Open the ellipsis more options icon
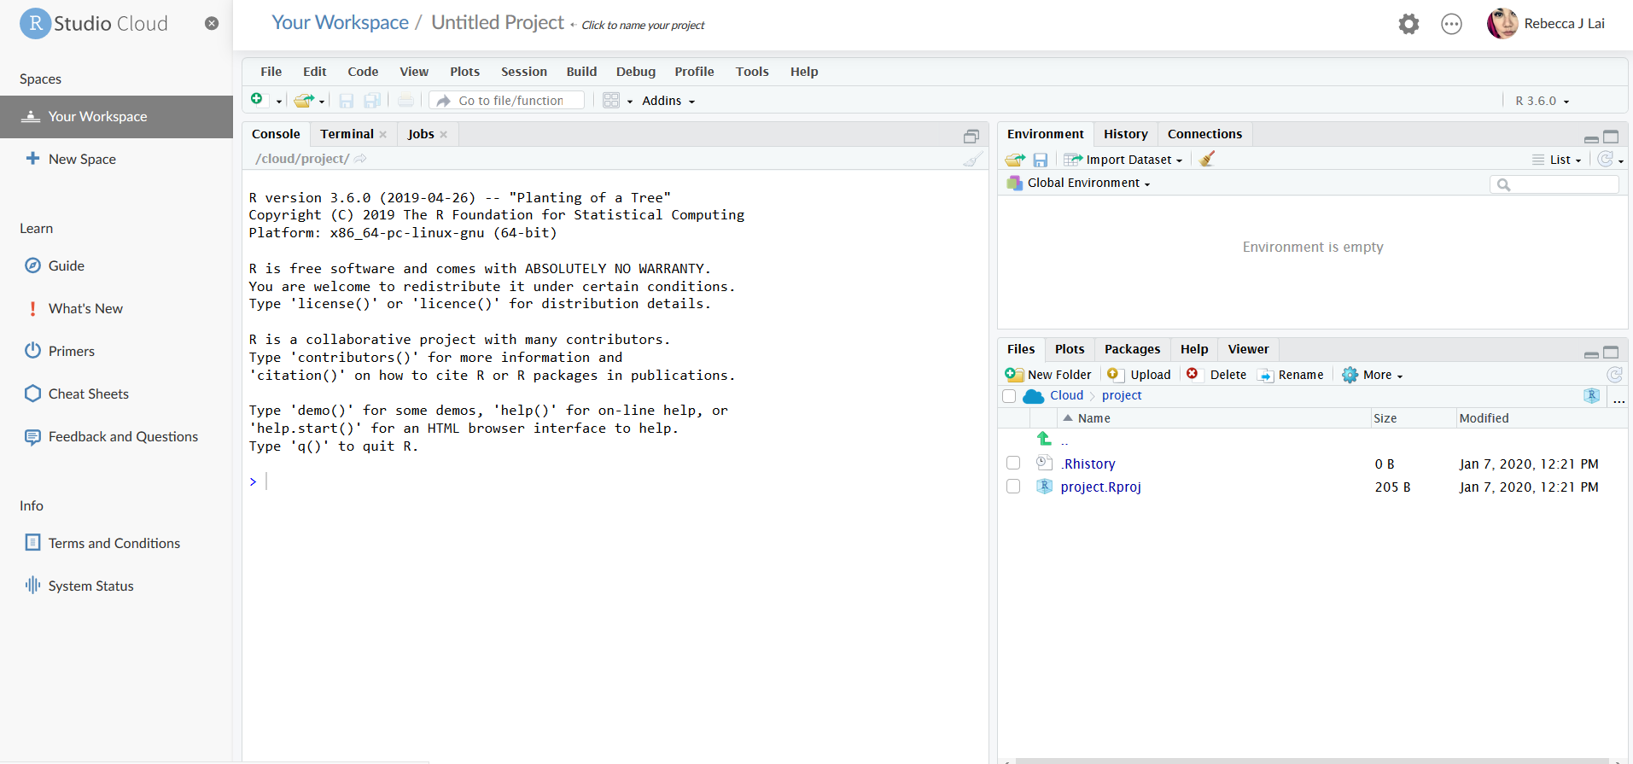Screen dimensions: 1633x764 pos(1451,24)
